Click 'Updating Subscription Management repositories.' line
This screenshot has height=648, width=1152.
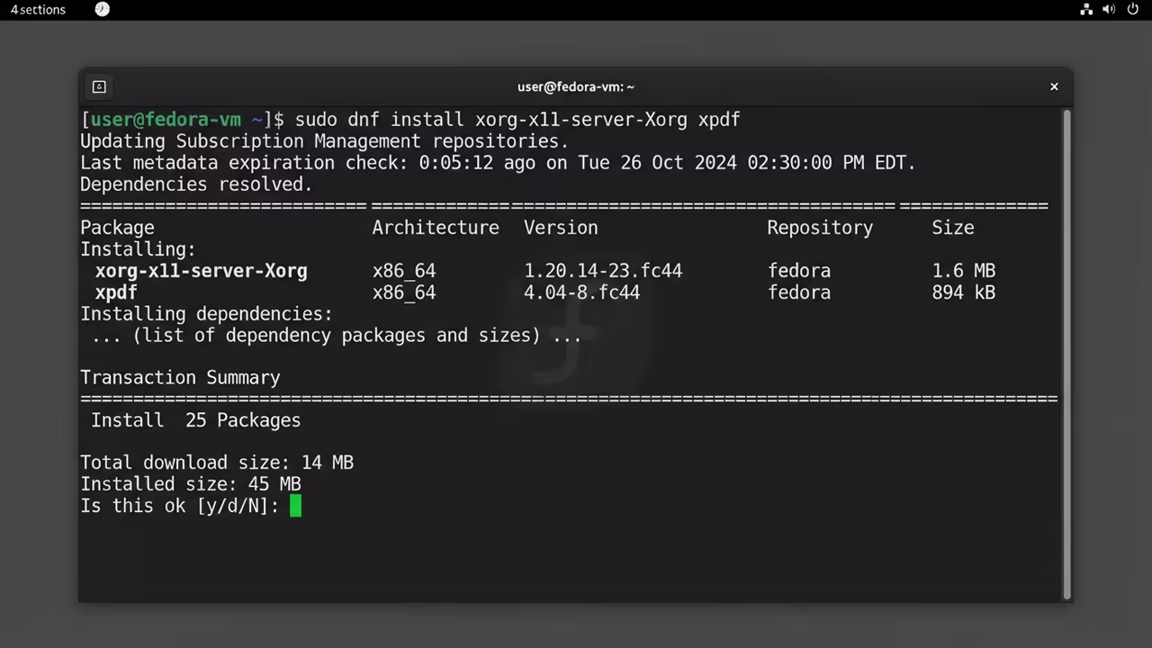point(324,141)
